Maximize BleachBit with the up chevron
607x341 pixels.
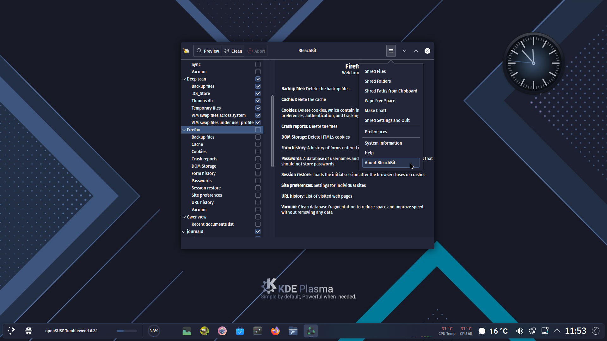coord(416,51)
